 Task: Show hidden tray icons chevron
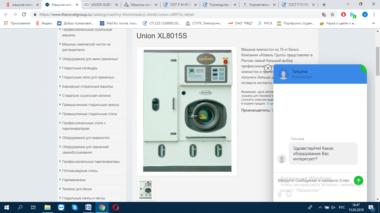coord(320,207)
